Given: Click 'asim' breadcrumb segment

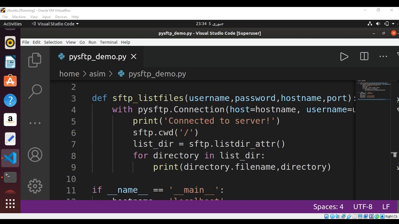Looking at the screenshot, I should (x=97, y=74).
